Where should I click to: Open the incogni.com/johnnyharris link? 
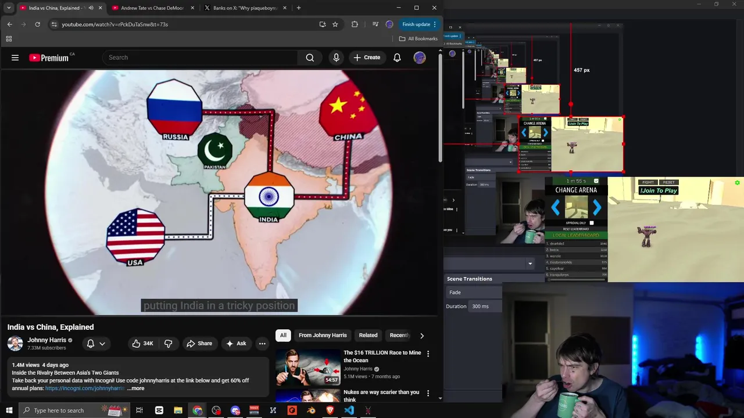point(85,388)
